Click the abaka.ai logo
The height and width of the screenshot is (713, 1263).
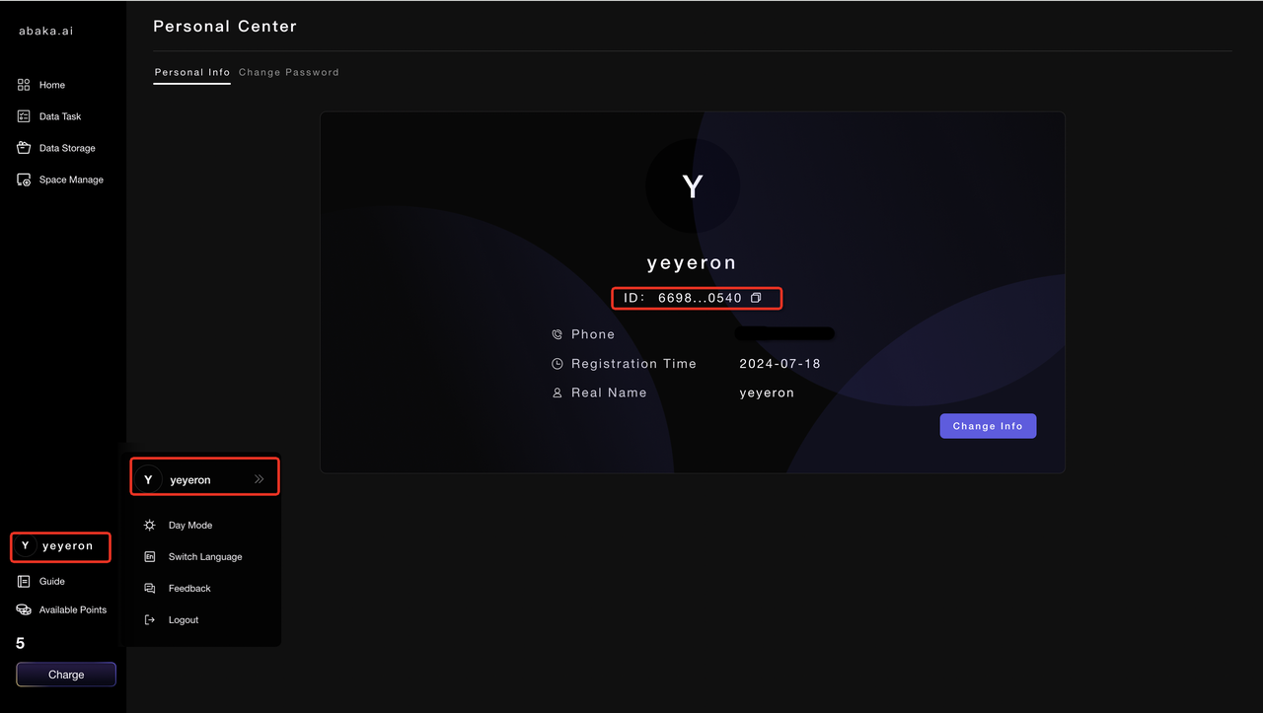[46, 31]
